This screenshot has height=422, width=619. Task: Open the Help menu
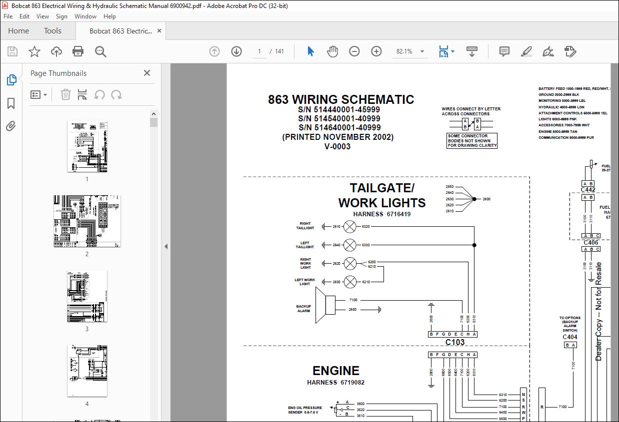(109, 16)
